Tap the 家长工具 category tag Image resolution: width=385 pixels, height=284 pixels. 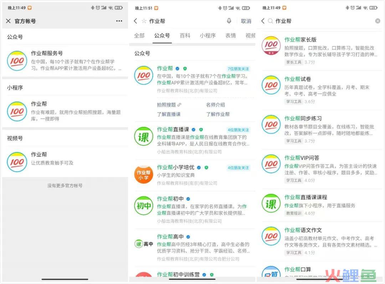(294, 62)
